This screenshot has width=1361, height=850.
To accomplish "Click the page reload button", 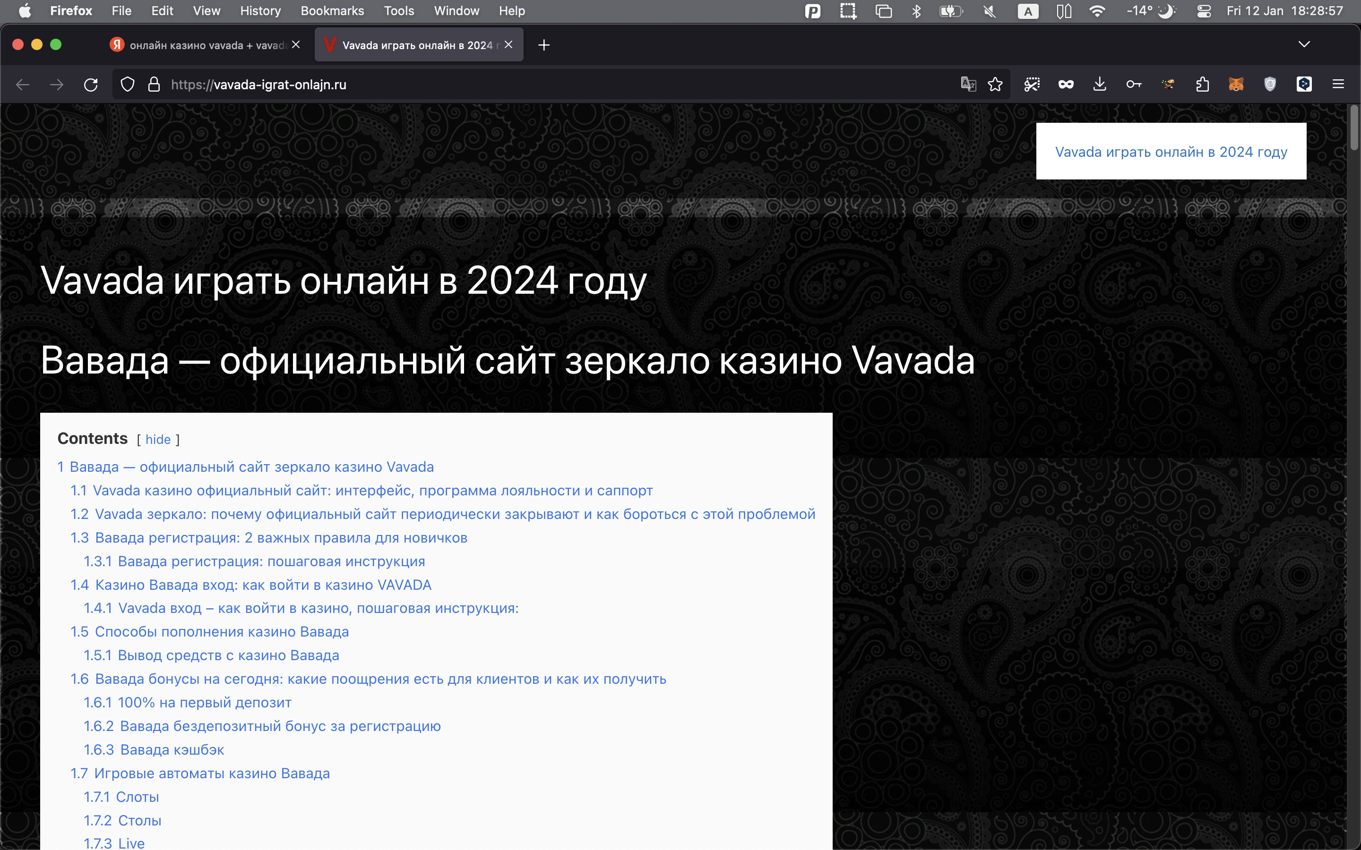I will 91,85.
